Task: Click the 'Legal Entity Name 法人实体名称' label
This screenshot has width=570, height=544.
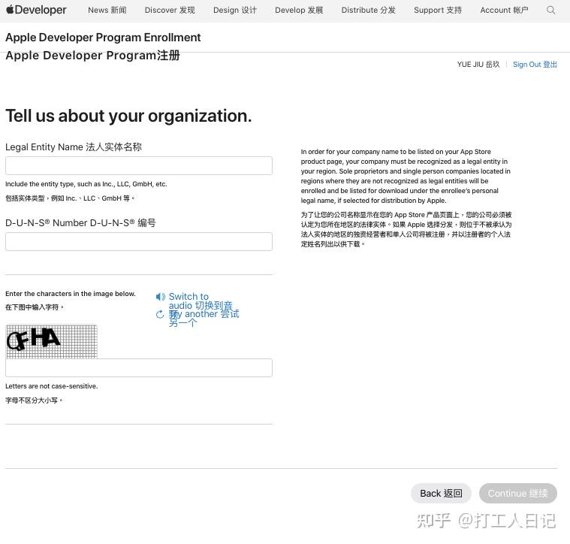Action: [74, 147]
